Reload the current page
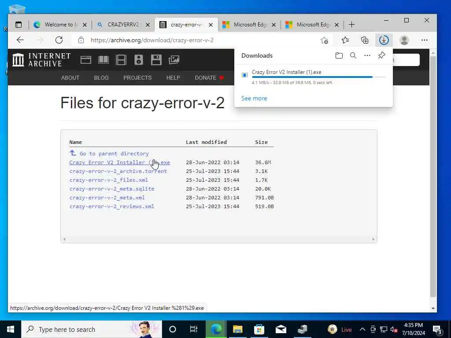 pos(59,40)
